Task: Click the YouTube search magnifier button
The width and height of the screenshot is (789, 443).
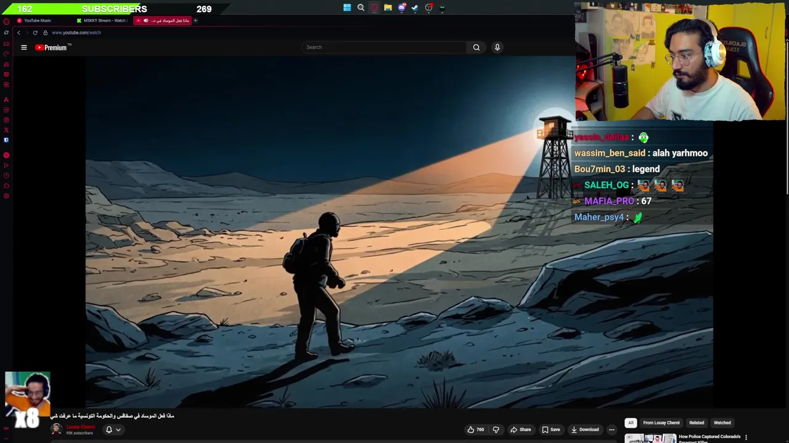Action: coord(476,47)
